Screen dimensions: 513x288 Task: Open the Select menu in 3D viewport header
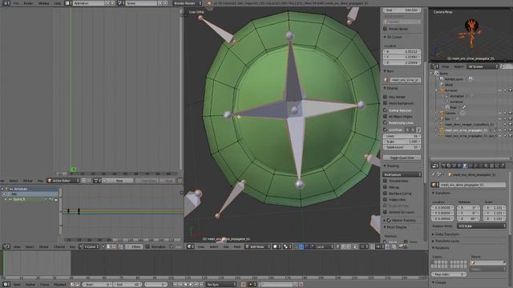click(214, 246)
